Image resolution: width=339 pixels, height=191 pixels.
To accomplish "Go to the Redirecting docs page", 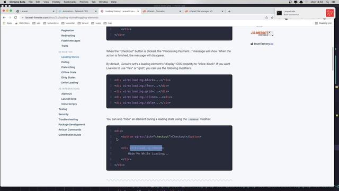I will point(68,36).
